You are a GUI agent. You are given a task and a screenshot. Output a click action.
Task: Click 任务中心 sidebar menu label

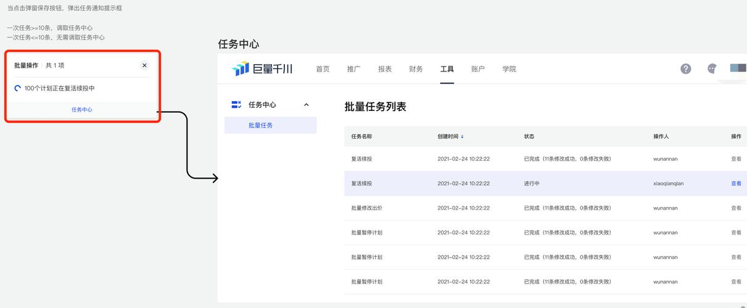coord(262,105)
